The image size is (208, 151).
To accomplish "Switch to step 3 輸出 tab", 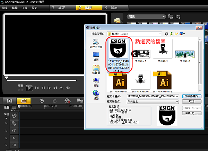I will [115, 8].
